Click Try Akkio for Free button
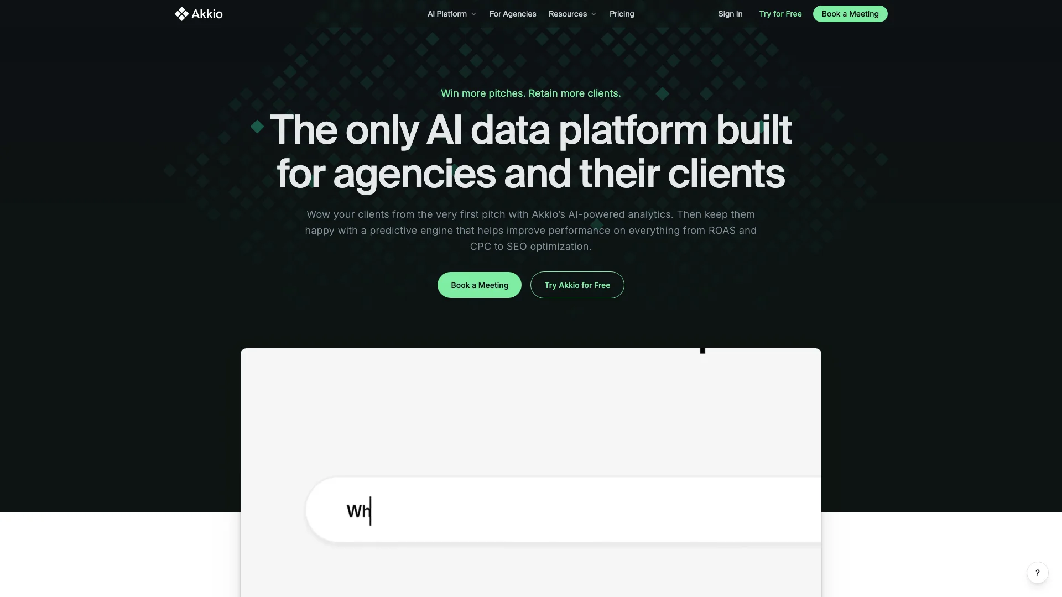The height and width of the screenshot is (597, 1062). point(577,284)
